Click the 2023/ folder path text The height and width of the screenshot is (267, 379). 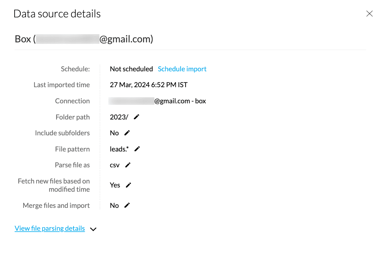pos(119,117)
